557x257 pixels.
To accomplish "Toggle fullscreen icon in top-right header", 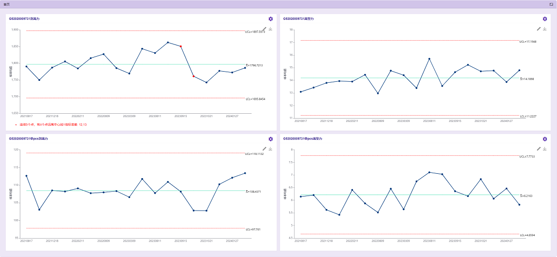I will pos(551,4).
